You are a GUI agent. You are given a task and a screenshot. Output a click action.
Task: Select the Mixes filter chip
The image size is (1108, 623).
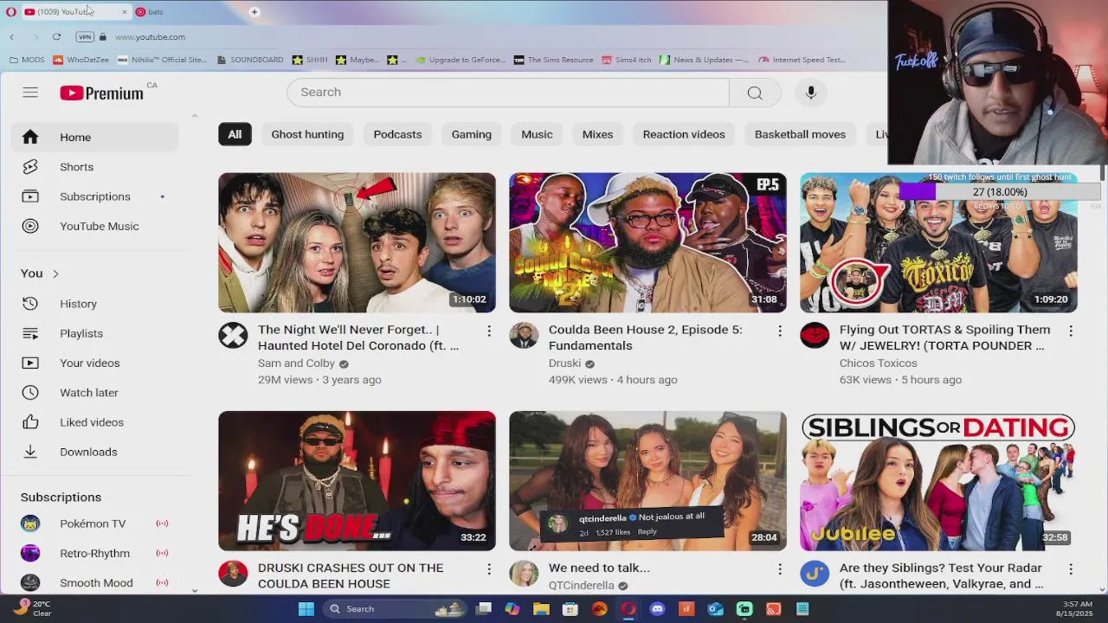pos(597,134)
